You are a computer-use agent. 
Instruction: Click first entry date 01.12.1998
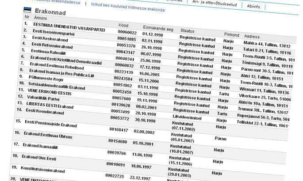tap(153, 34)
